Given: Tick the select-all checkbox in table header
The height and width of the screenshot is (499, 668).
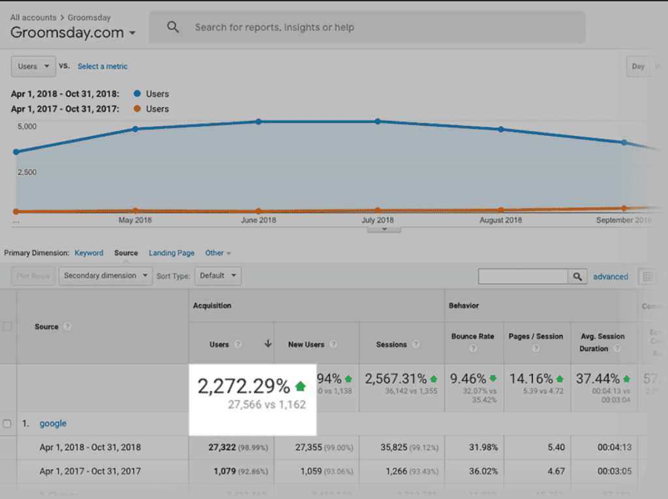Looking at the screenshot, I should (8, 327).
